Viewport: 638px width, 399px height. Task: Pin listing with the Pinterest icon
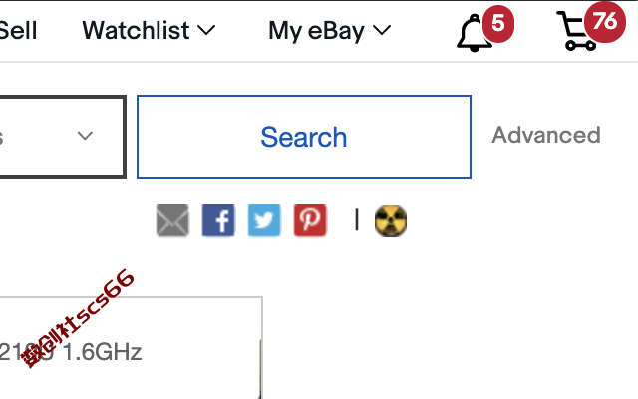(310, 220)
